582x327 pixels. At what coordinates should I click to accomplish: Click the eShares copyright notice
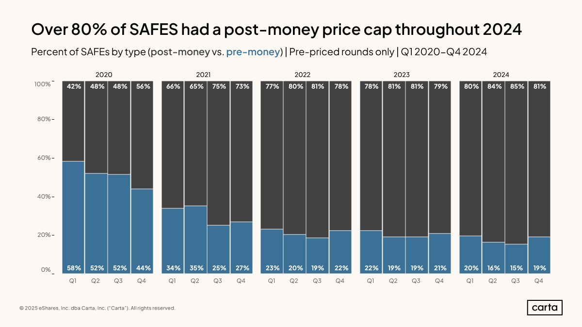click(x=97, y=308)
